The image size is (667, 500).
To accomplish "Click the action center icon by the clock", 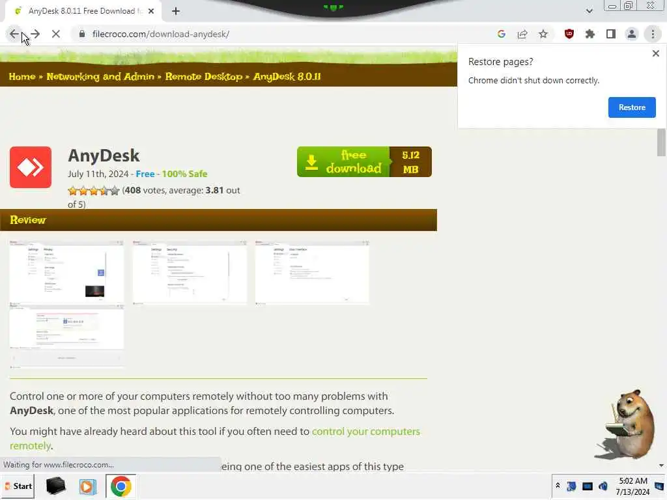I will click(x=659, y=486).
